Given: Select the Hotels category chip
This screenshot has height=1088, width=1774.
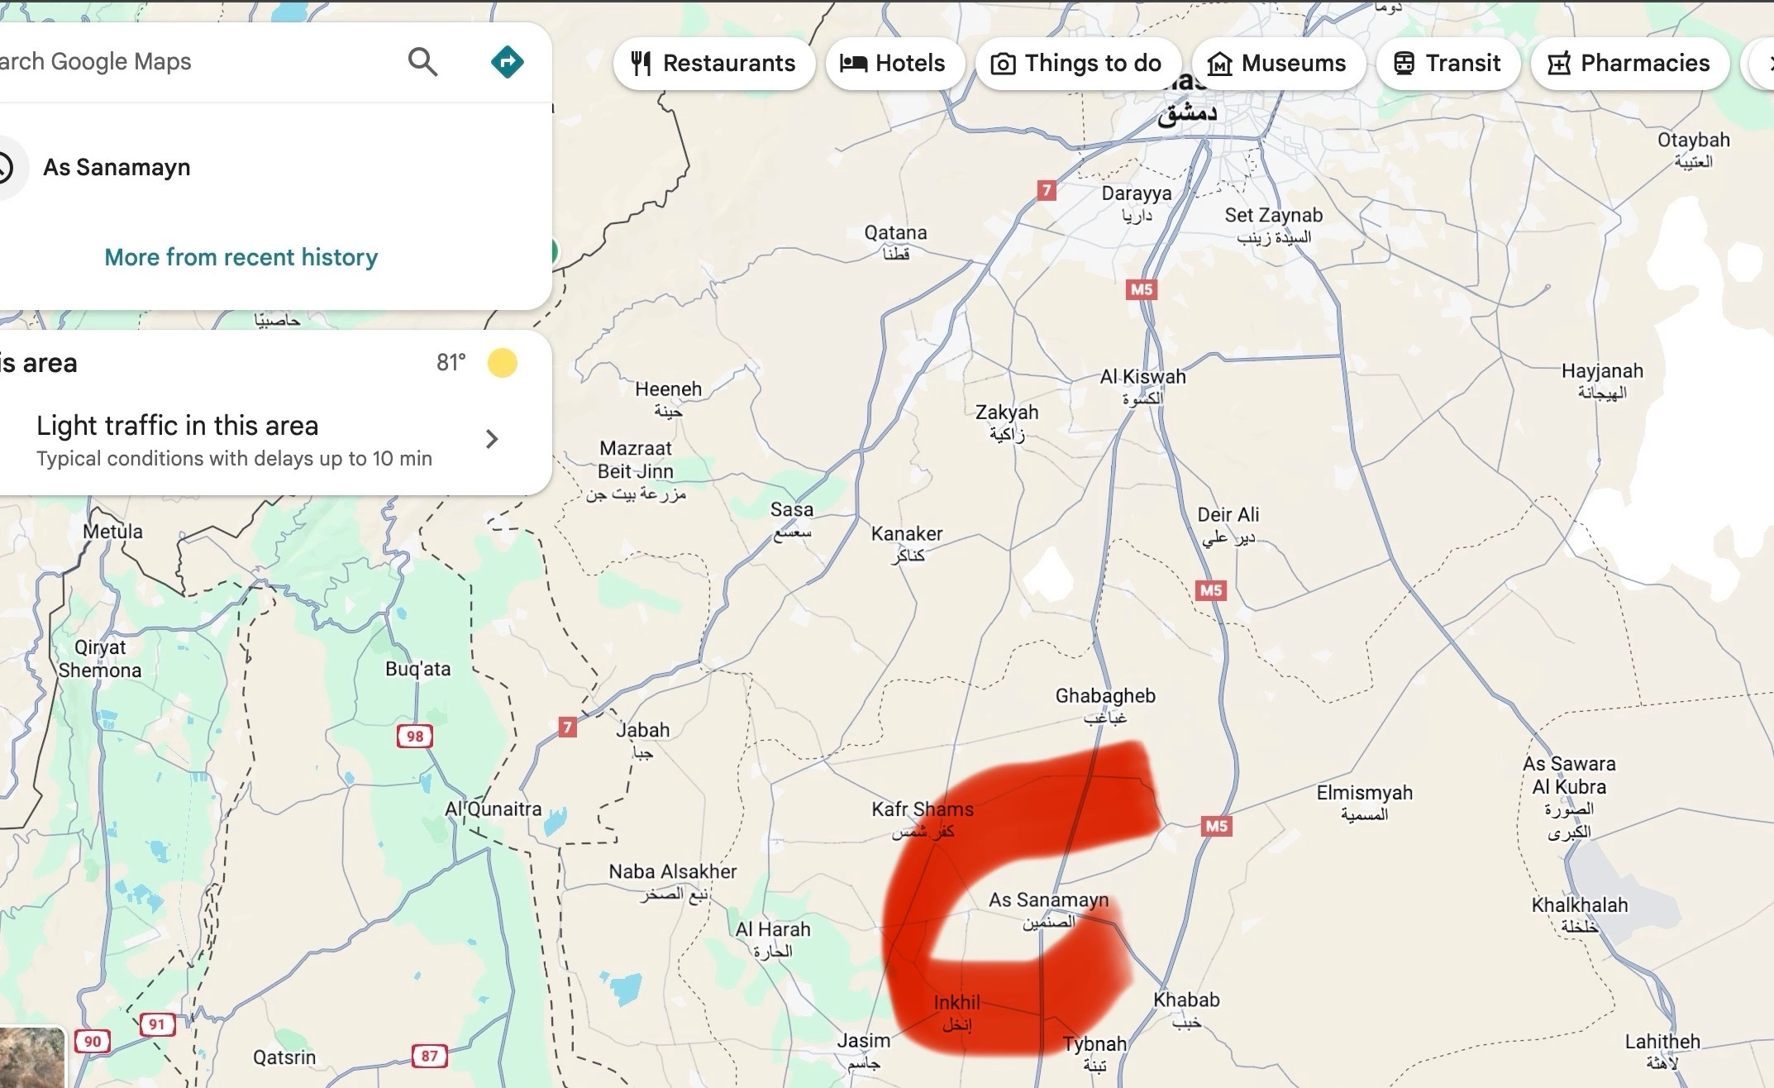Looking at the screenshot, I should 894,64.
